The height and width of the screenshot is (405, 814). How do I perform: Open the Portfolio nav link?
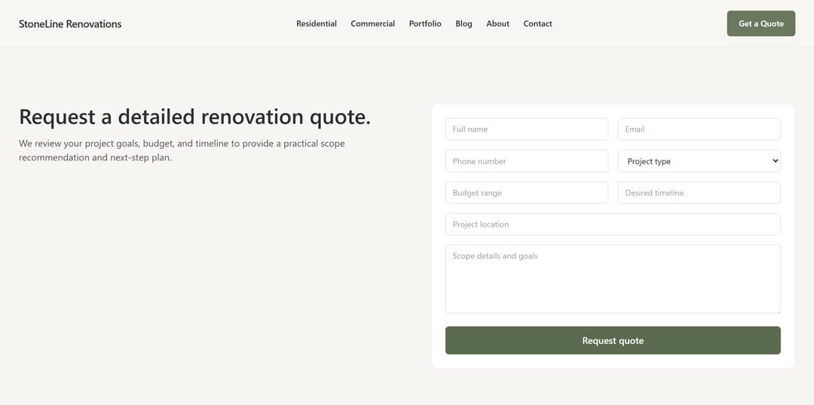point(425,24)
